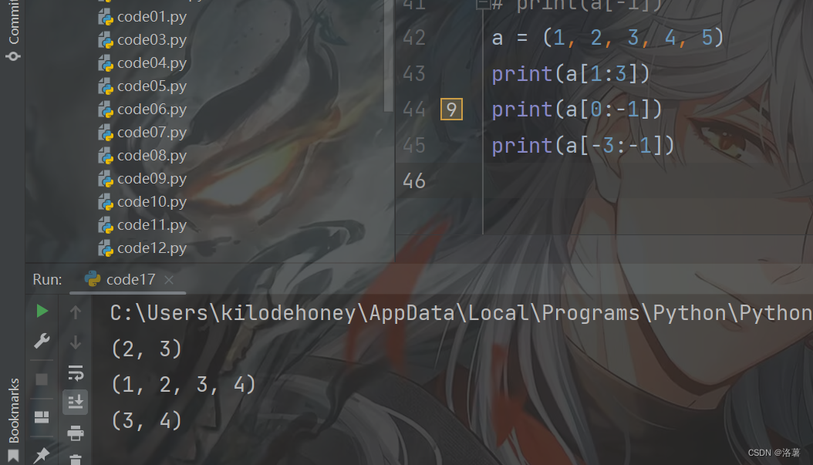Open the Commit tool window

(13, 31)
